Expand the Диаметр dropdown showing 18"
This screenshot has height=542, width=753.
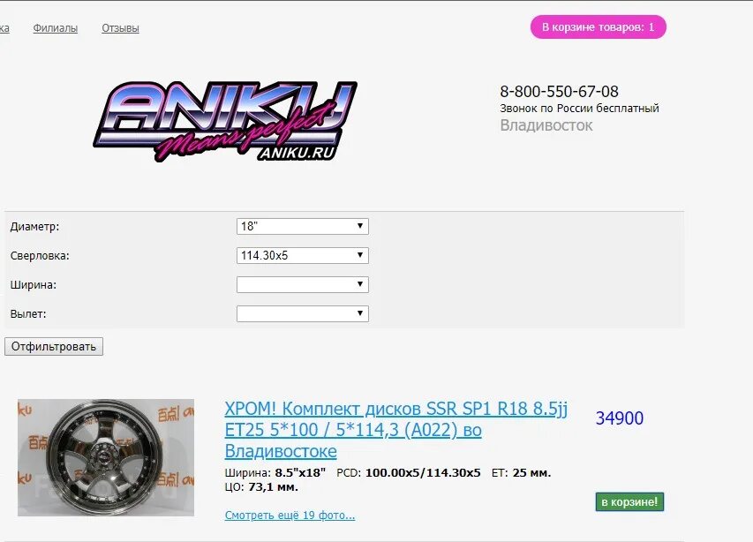[x=303, y=226]
